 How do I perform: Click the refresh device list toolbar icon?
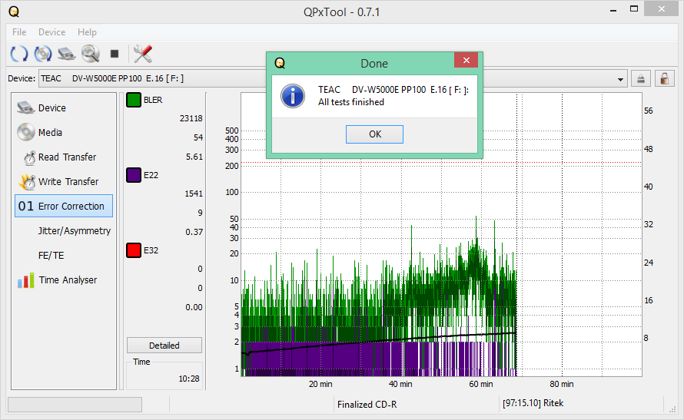(x=18, y=54)
